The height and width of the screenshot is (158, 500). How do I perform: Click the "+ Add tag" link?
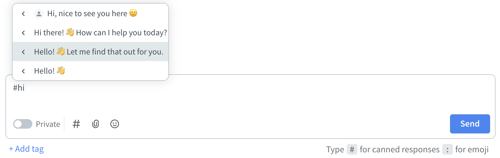point(26,149)
